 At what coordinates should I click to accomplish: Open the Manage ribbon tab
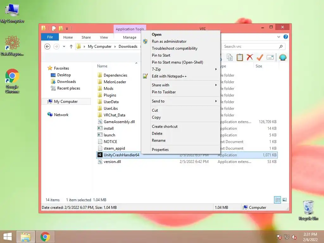point(129,37)
